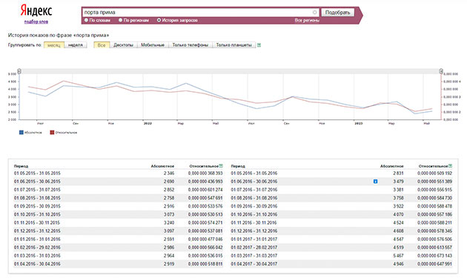Open the Все регионы region selector
The height and width of the screenshot is (278, 467).
pos(307,20)
